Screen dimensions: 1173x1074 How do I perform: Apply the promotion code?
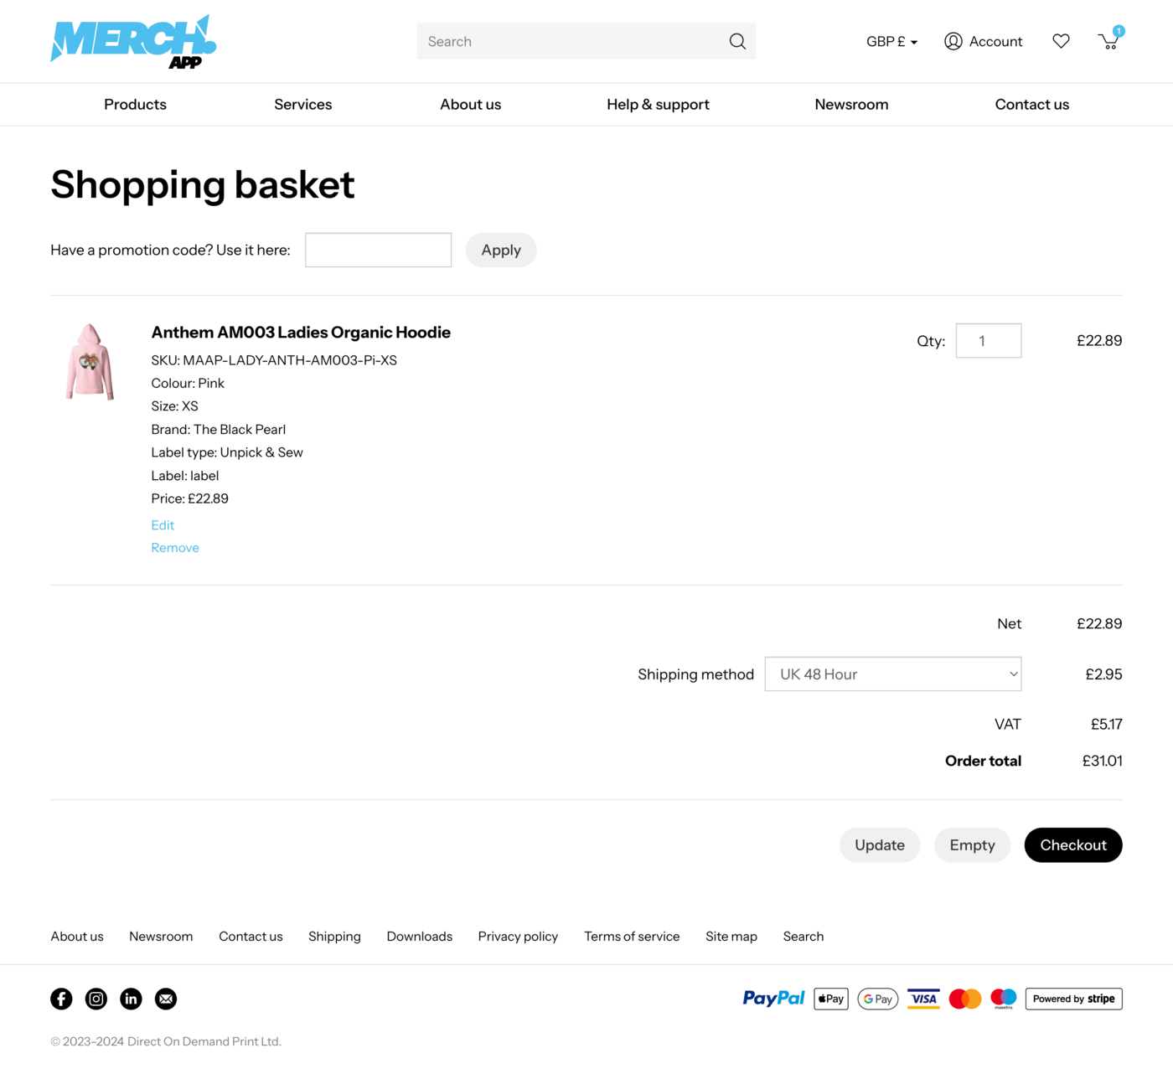click(x=500, y=250)
